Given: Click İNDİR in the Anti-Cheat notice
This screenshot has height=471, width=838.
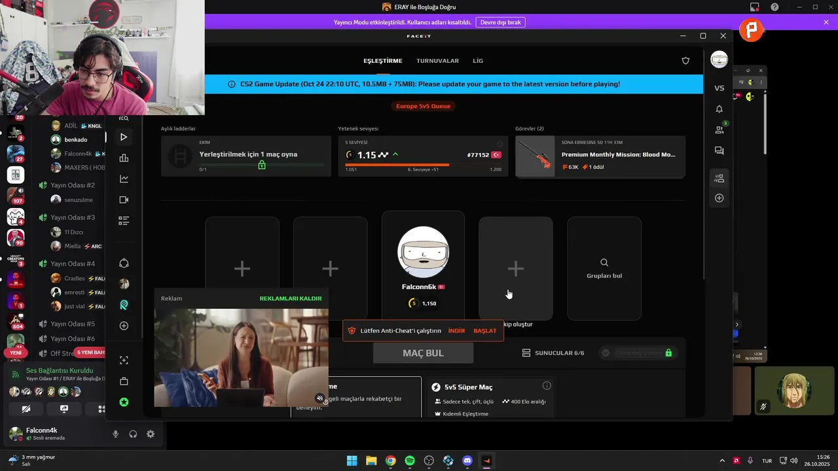Looking at the screenshot, I should (x=456, y=331).
